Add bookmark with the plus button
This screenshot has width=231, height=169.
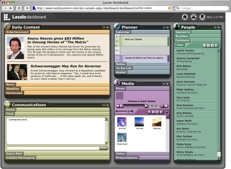click(x=27, y=8)
